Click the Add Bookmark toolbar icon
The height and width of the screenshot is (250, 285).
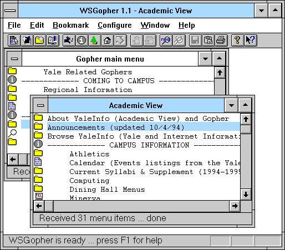click(27, 40)
